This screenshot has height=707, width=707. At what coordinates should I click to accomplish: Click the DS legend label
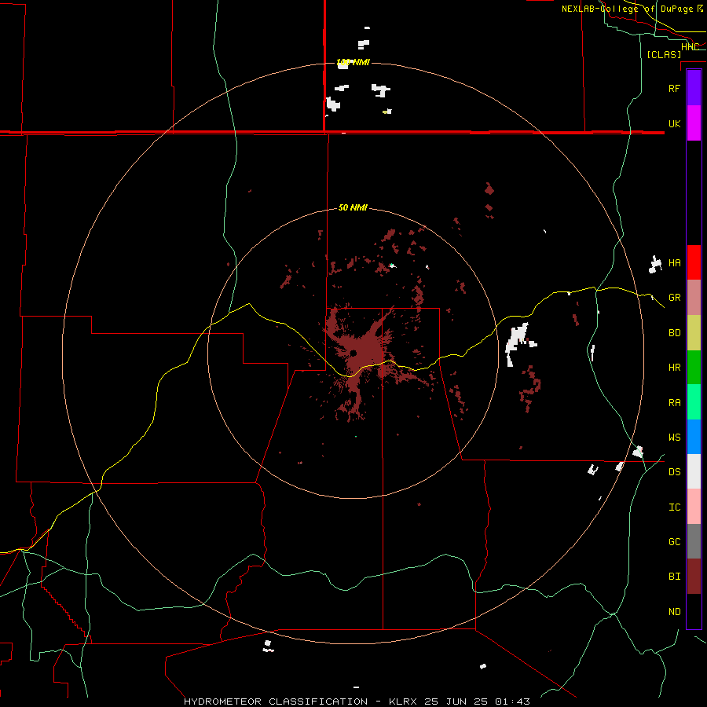674,472
